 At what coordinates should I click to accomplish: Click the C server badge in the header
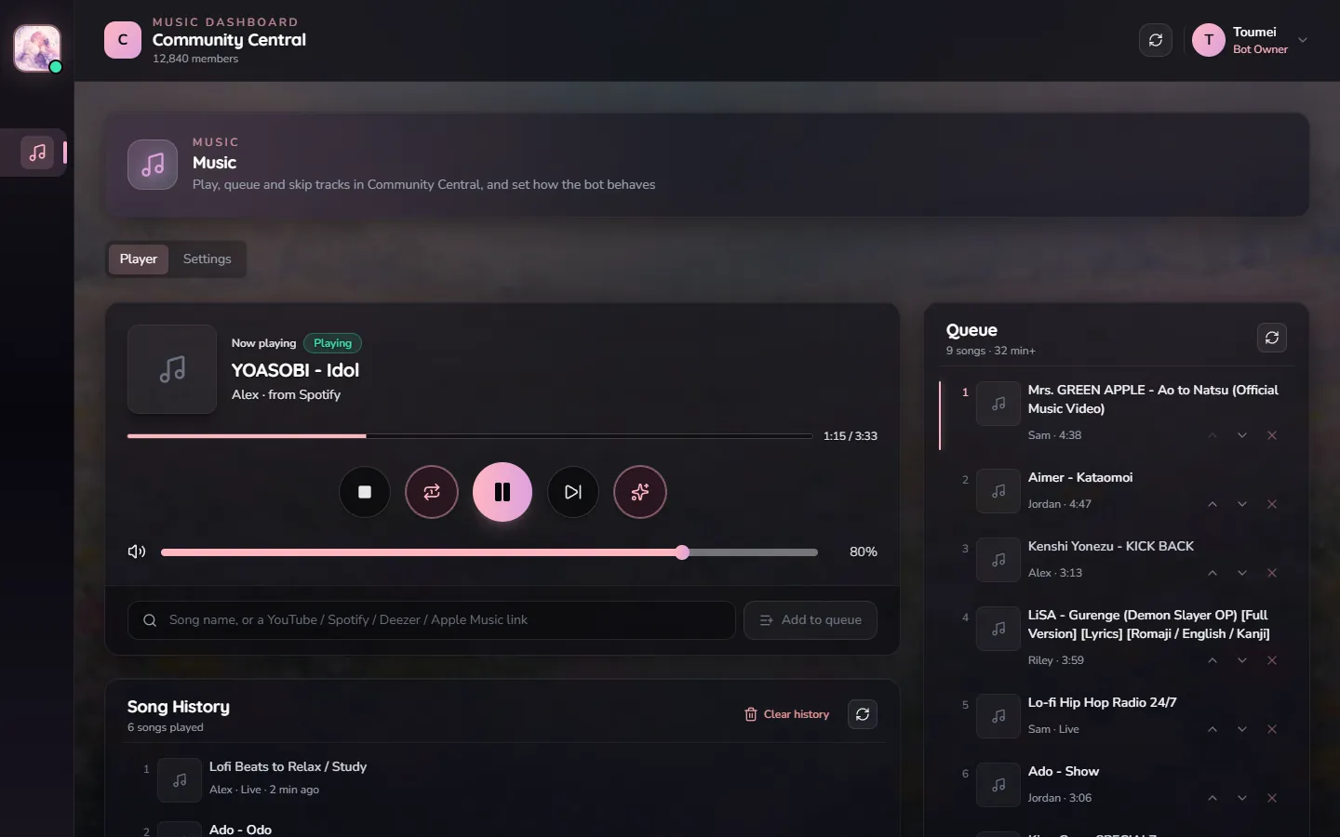coord(123,40)
